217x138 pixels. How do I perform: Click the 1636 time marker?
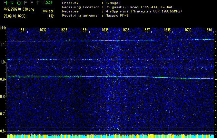[x=126, y=30]
